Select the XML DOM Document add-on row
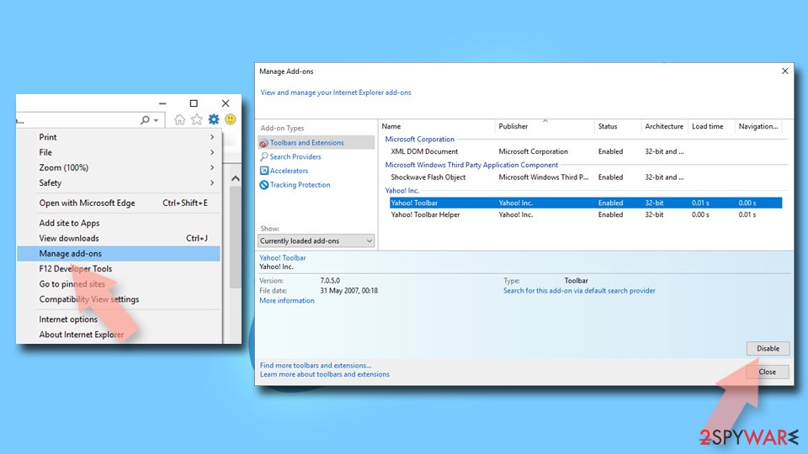The image size is (808, 454). tap(586, 151)
